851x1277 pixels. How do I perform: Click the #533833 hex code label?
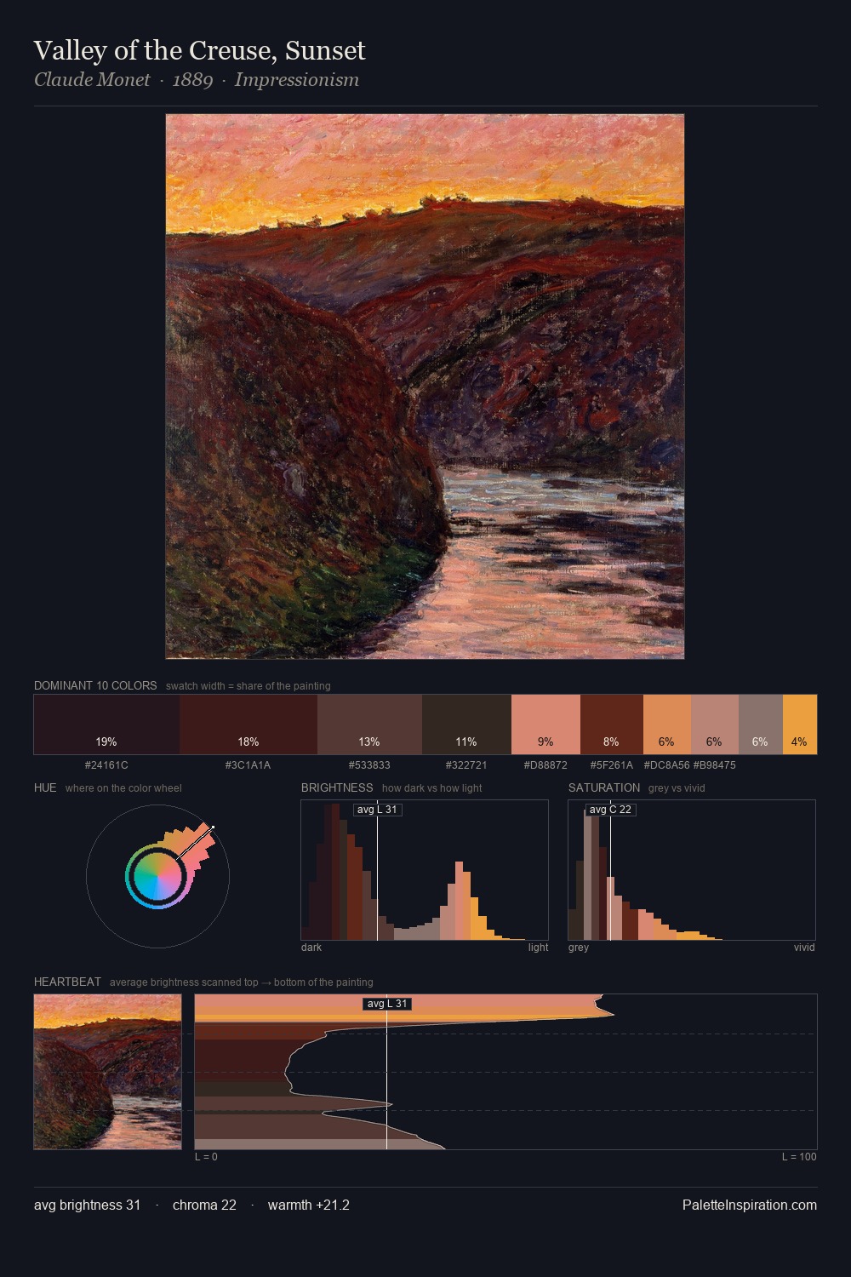(x=369, y=765)
